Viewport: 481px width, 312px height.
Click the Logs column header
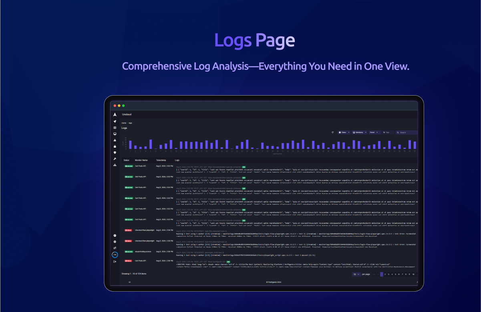(177, 160)
